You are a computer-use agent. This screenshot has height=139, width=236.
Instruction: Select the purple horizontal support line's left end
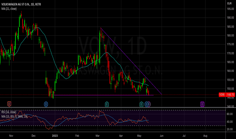pos(54,95)
